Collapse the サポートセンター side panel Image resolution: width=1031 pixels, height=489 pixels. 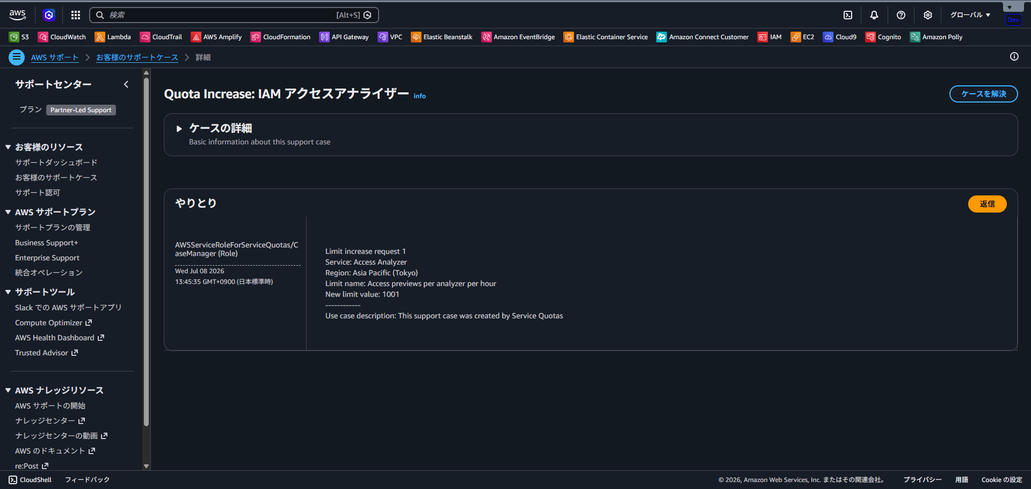pos(126,84)
